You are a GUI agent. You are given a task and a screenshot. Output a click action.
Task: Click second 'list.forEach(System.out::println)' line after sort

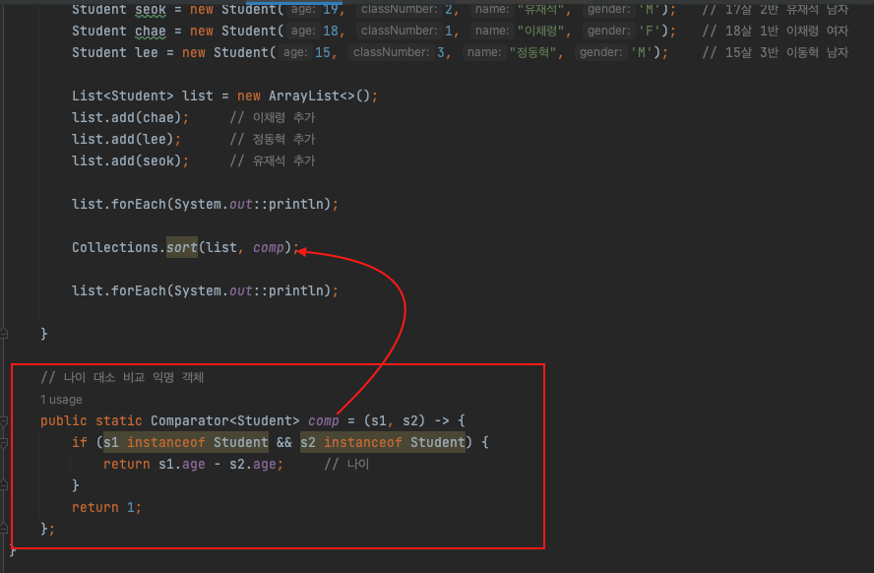tap(205, 291)
